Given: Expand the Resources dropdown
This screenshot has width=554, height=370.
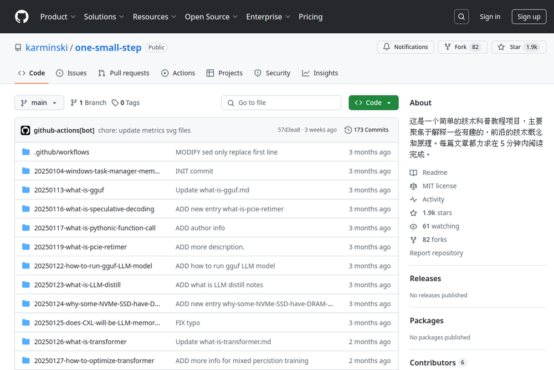Looking at the screenshot, I should point(155,17).
